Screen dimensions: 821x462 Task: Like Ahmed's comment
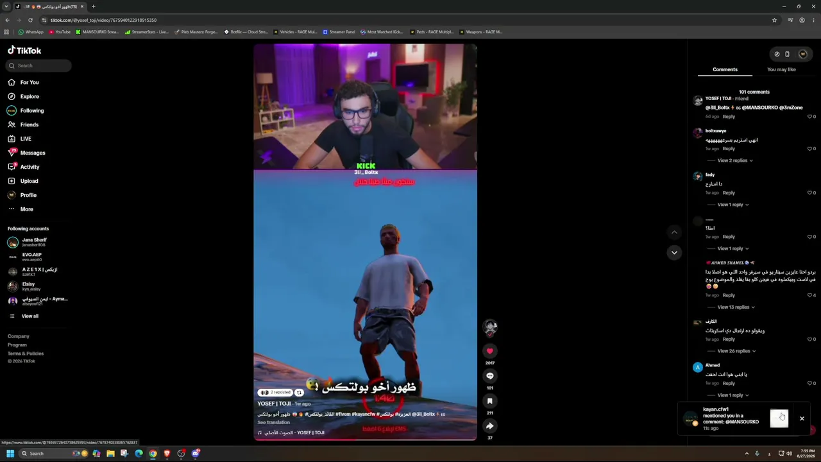coord(810,383)
